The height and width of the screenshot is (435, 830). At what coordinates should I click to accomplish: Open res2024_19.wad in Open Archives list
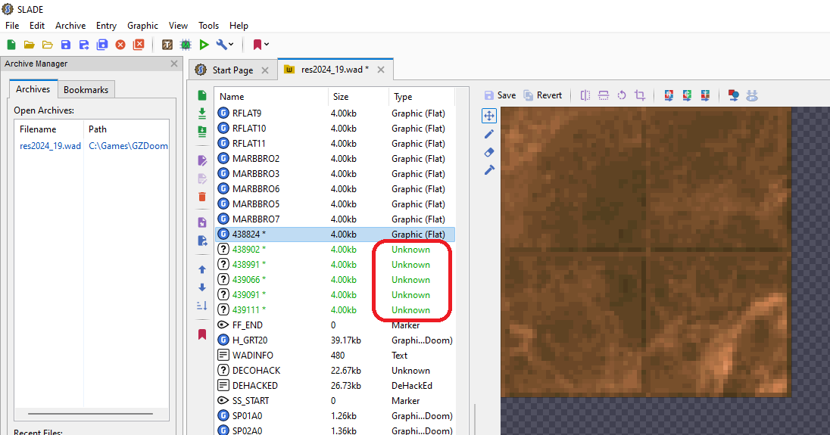pyautogui.click(x=50, y=146)
